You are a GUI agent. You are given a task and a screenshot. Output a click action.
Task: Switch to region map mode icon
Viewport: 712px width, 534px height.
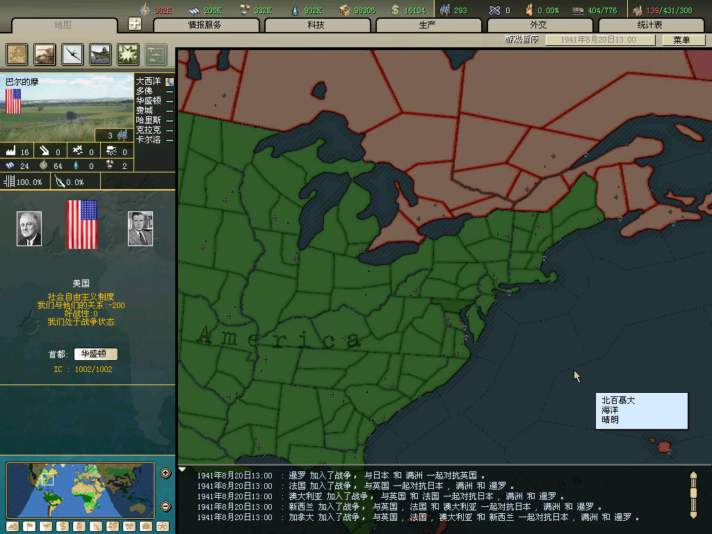[113, 526]
